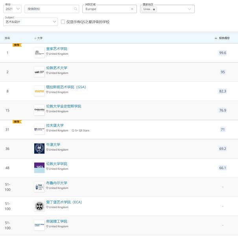This screenshot has width=238, height=236.
Task: Expand the Subject 艺术&设计 dropdown
Action: (30, 22)
